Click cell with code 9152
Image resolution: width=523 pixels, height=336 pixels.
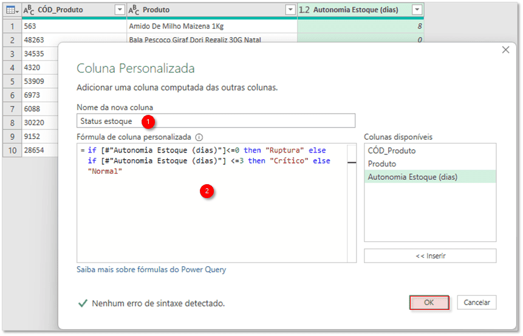[x=40, y=137]
